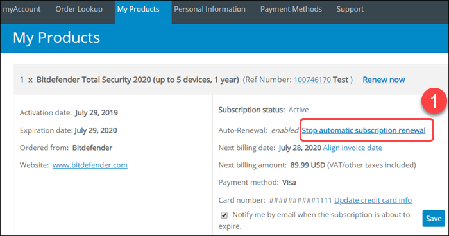This screenshot has width=449, height=236.
Task: Click the enabled Auto-Renewal status text
Action: point(285,131)
